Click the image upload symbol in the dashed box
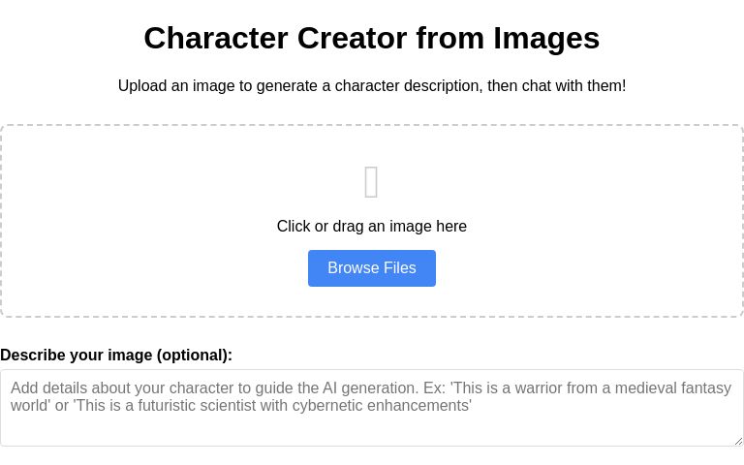The image size is (744, 465). 371,183
